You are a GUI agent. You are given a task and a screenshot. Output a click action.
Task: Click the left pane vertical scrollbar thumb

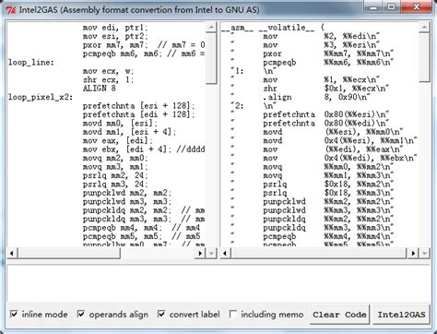click(x=211, y=57)
